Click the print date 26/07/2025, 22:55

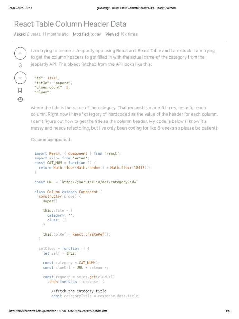[21, 8]
